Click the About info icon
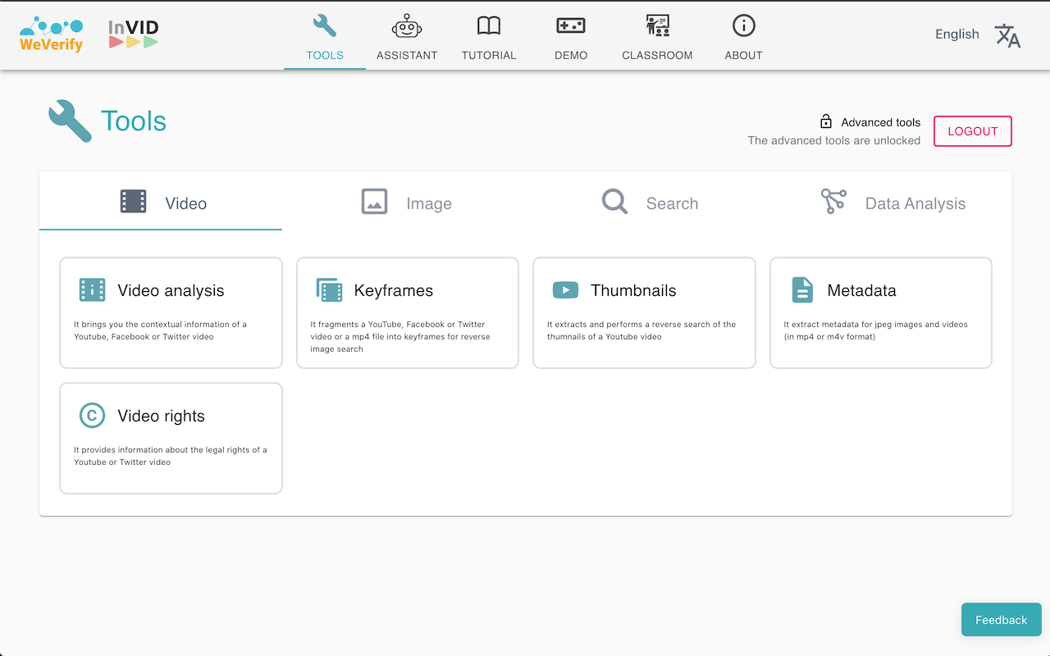Image resolution: width=1050 pixels, height=656 pixels. tap(743, 25)
